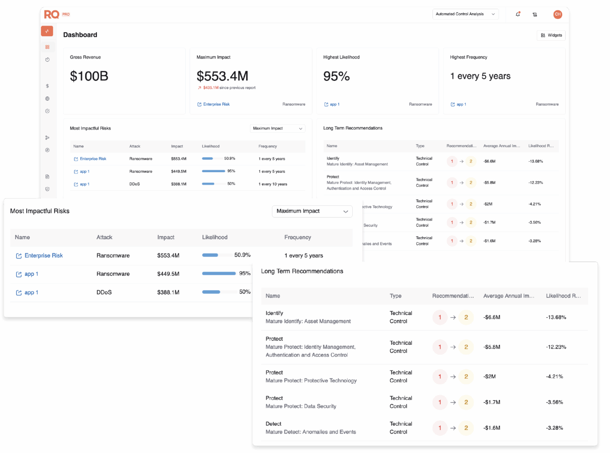The height and width of the screenshot is (453, 610).
Task: Click the globe icon in the sidebar
Action: [x=47, y=98]
